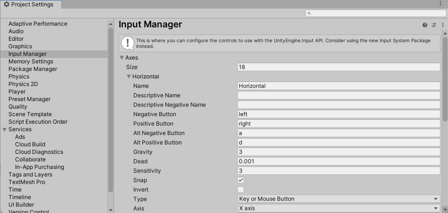Click the Sensitivity value field
The image size is (448, 213).
pos(339,170)
